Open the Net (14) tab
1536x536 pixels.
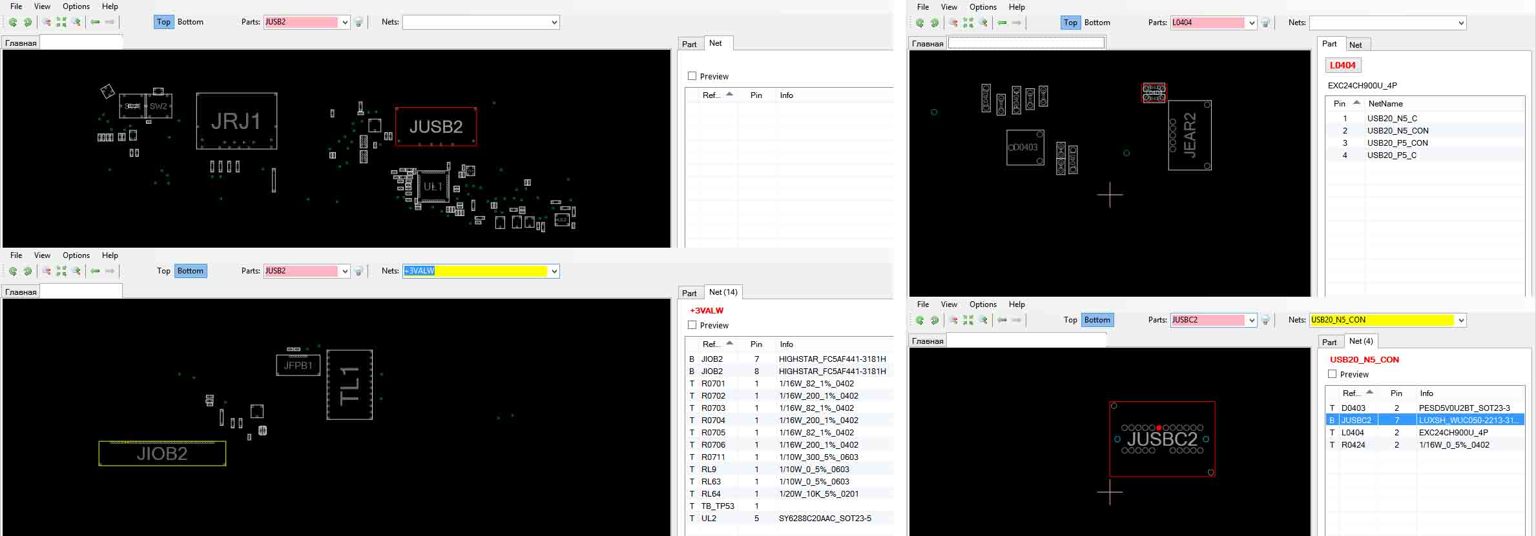[x=723, y=292]
